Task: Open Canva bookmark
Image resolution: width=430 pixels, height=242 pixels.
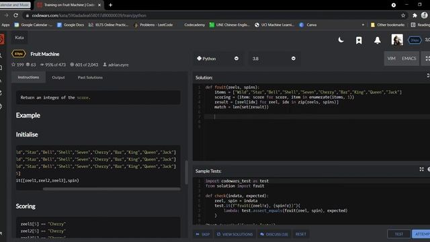Action: point(308,25)
